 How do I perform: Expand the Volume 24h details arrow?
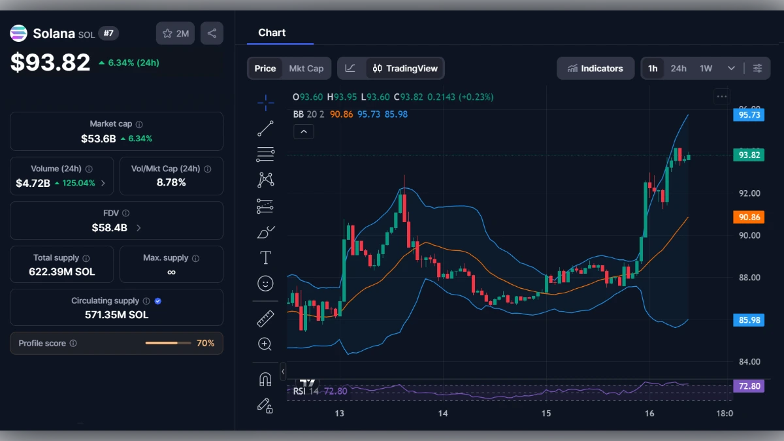pyautogui.click(x=105, y=184)
